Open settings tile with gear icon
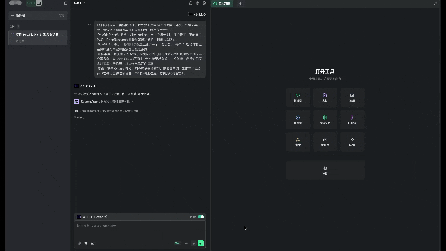Viewport: 446px width, 251px height. pyautogui.click(x=325, y=170)
